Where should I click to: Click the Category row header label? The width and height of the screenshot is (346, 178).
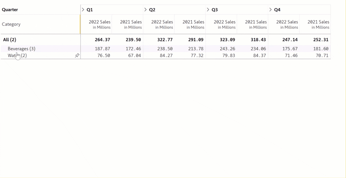point(11,24)
